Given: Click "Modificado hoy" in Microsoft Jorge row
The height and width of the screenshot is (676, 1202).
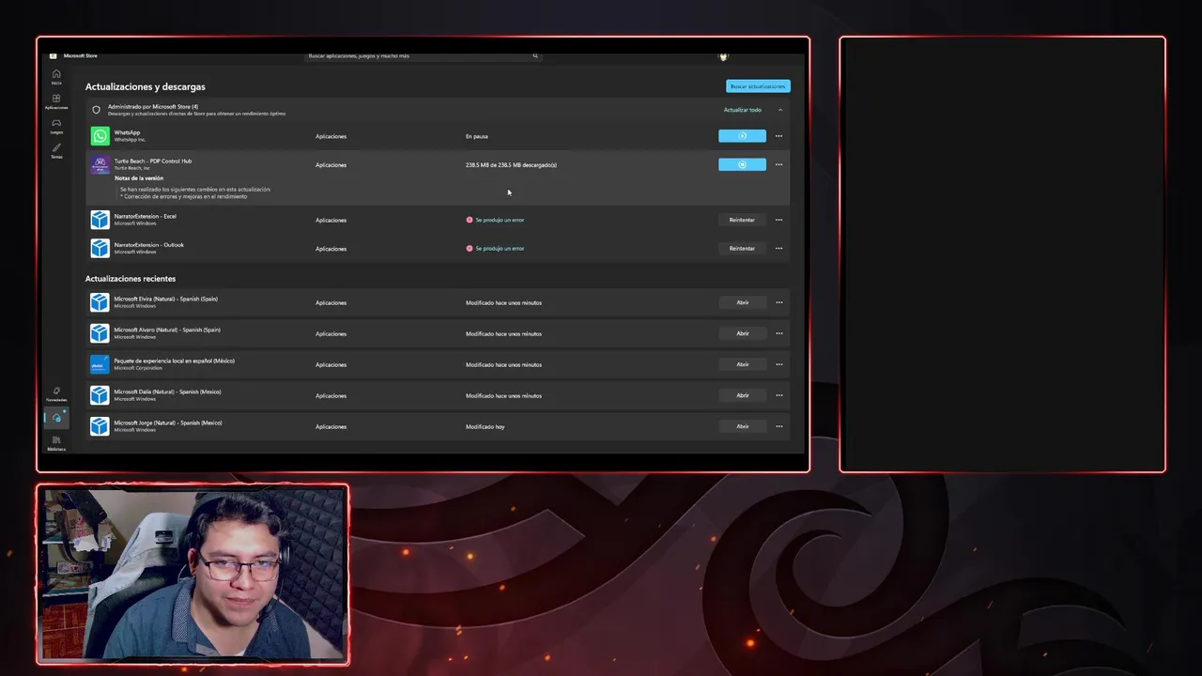Looking at the screenshot, I should [485, 426].
